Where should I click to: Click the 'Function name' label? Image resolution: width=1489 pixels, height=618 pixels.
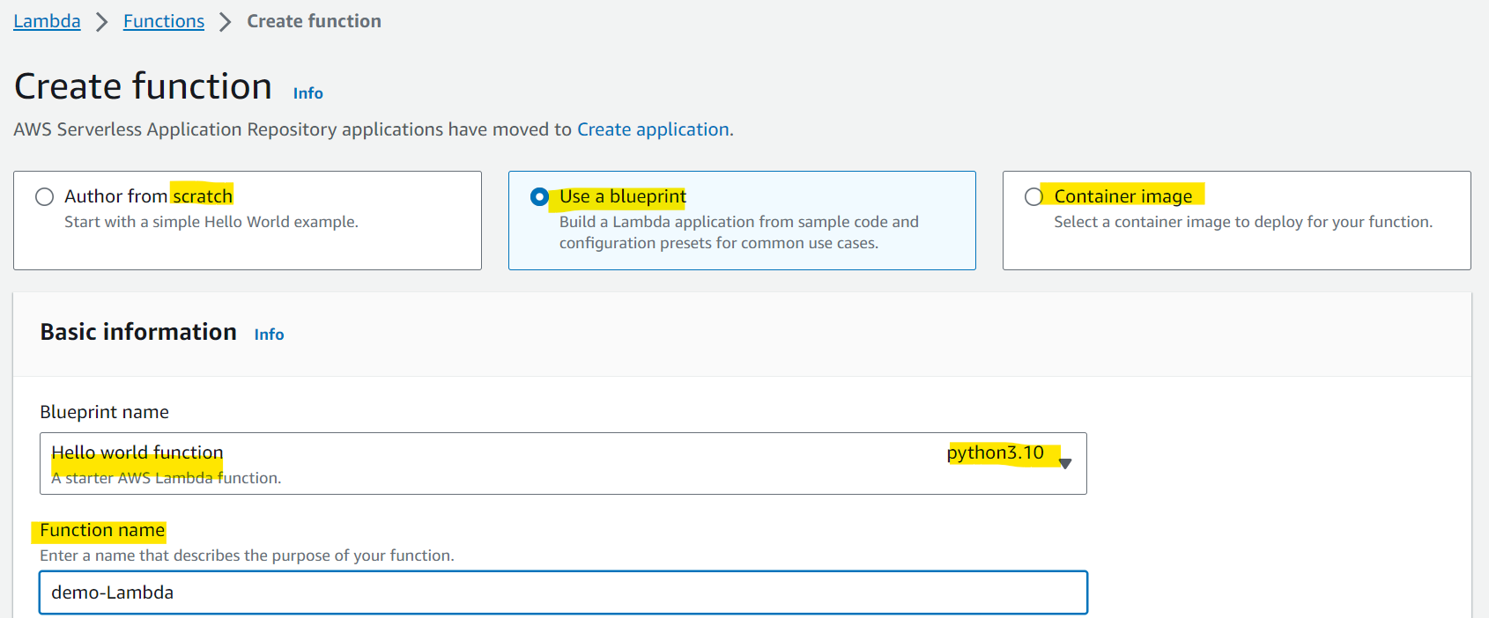102,530
